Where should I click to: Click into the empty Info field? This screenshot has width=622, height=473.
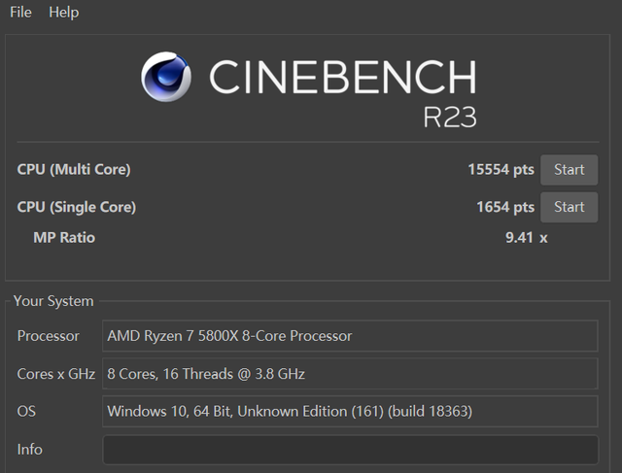(350, 450)
